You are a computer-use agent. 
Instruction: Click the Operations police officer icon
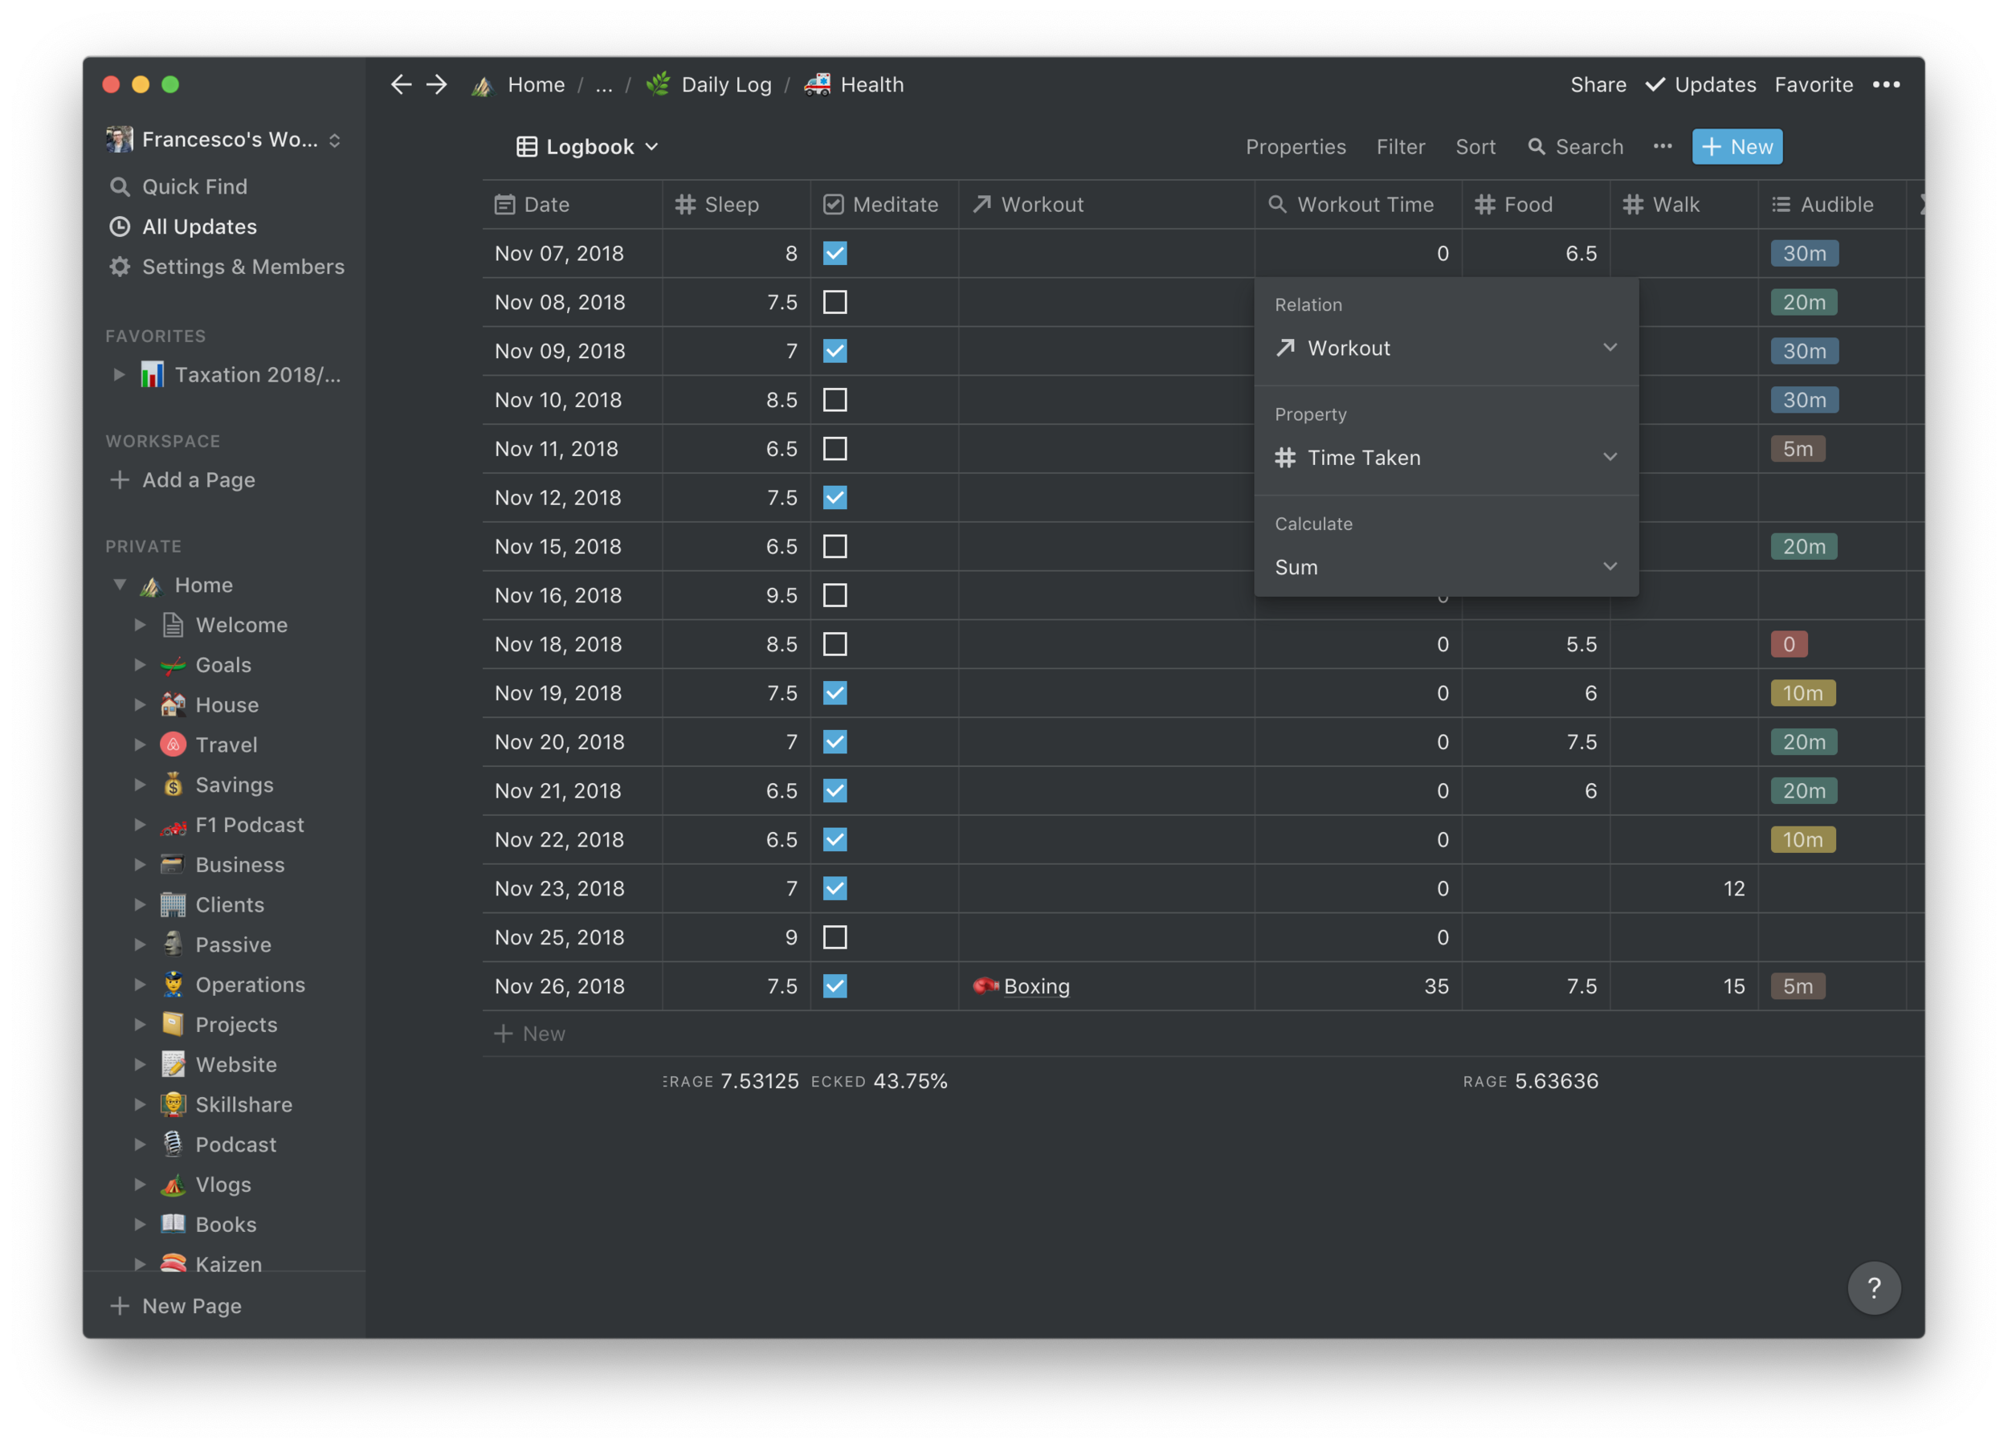173,985
